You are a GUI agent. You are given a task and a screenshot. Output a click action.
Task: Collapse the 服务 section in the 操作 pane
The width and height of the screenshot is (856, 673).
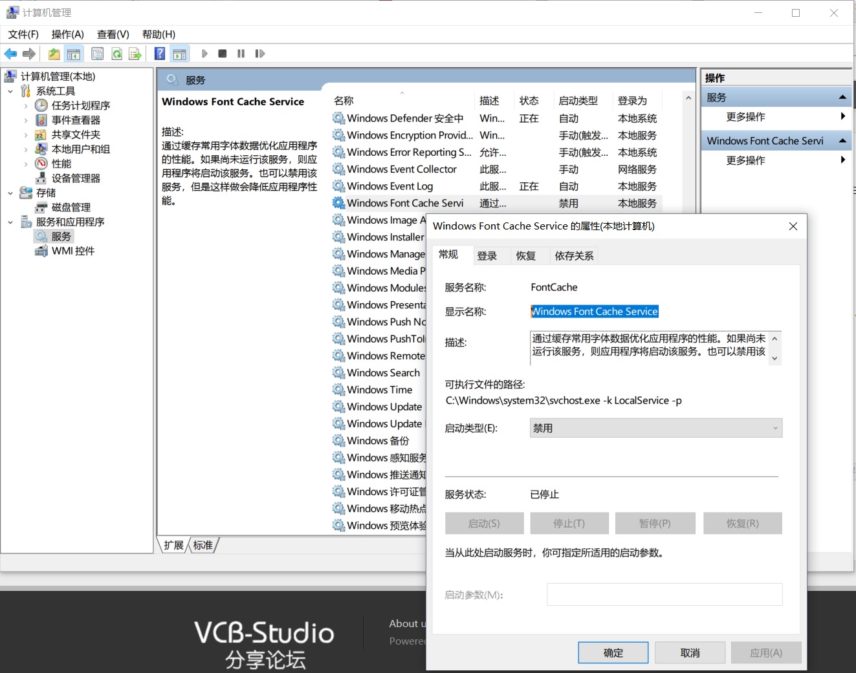pos(842,98)
